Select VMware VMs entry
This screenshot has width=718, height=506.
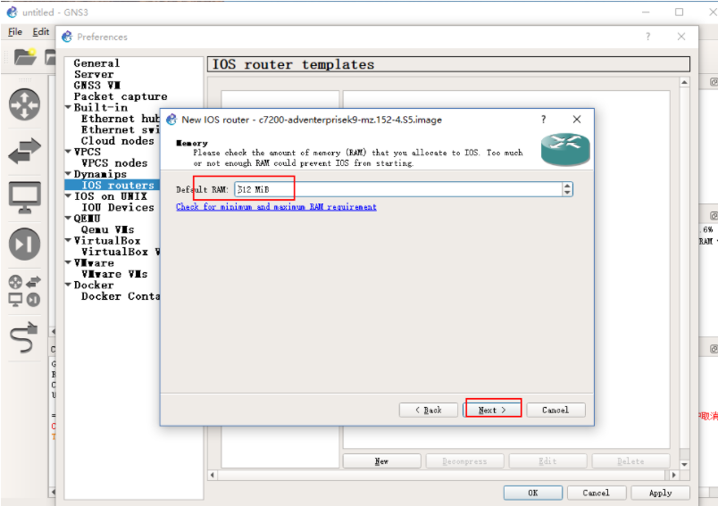click(114, 274)
